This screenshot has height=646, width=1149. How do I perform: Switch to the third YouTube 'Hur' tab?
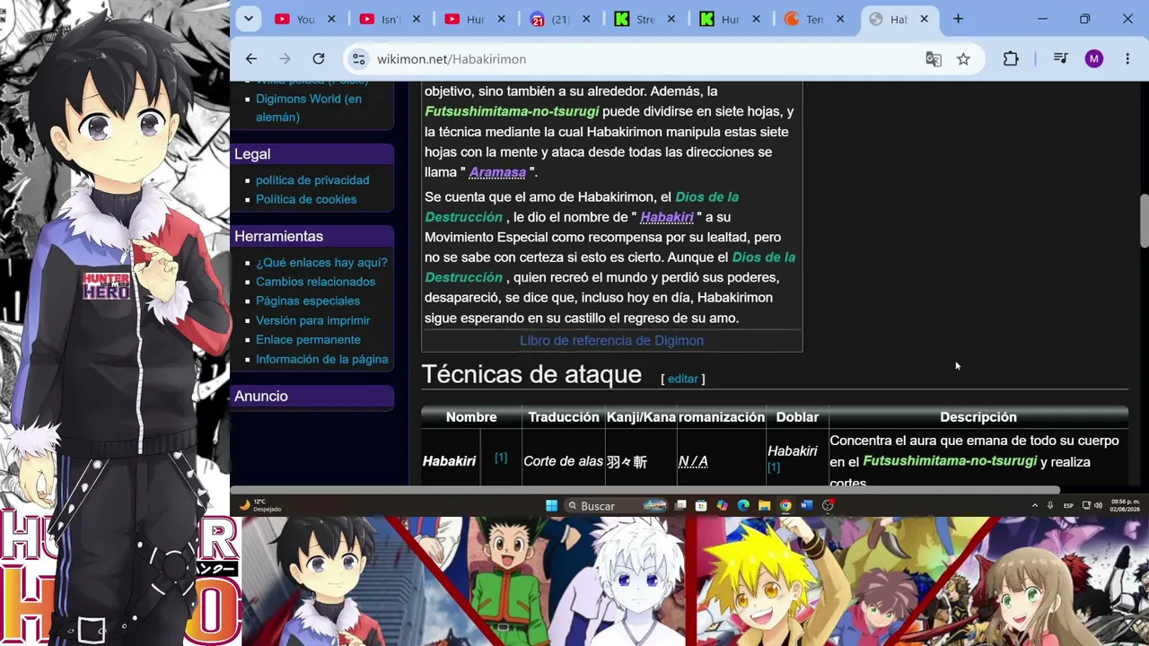(x=477, y=19)
